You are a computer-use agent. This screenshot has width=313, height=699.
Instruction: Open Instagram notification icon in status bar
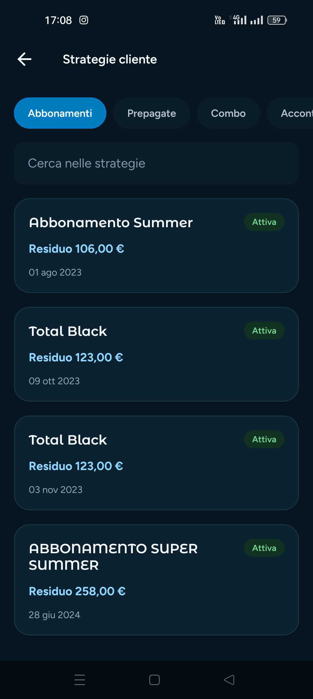tap(84, 20)
